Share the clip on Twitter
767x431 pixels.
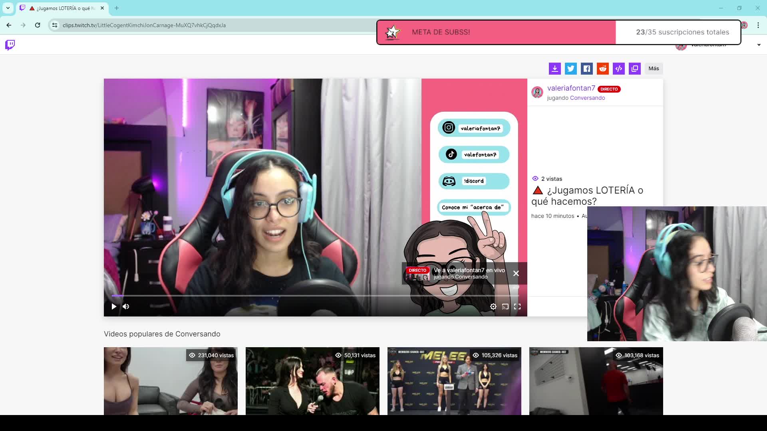click(570, 69)
